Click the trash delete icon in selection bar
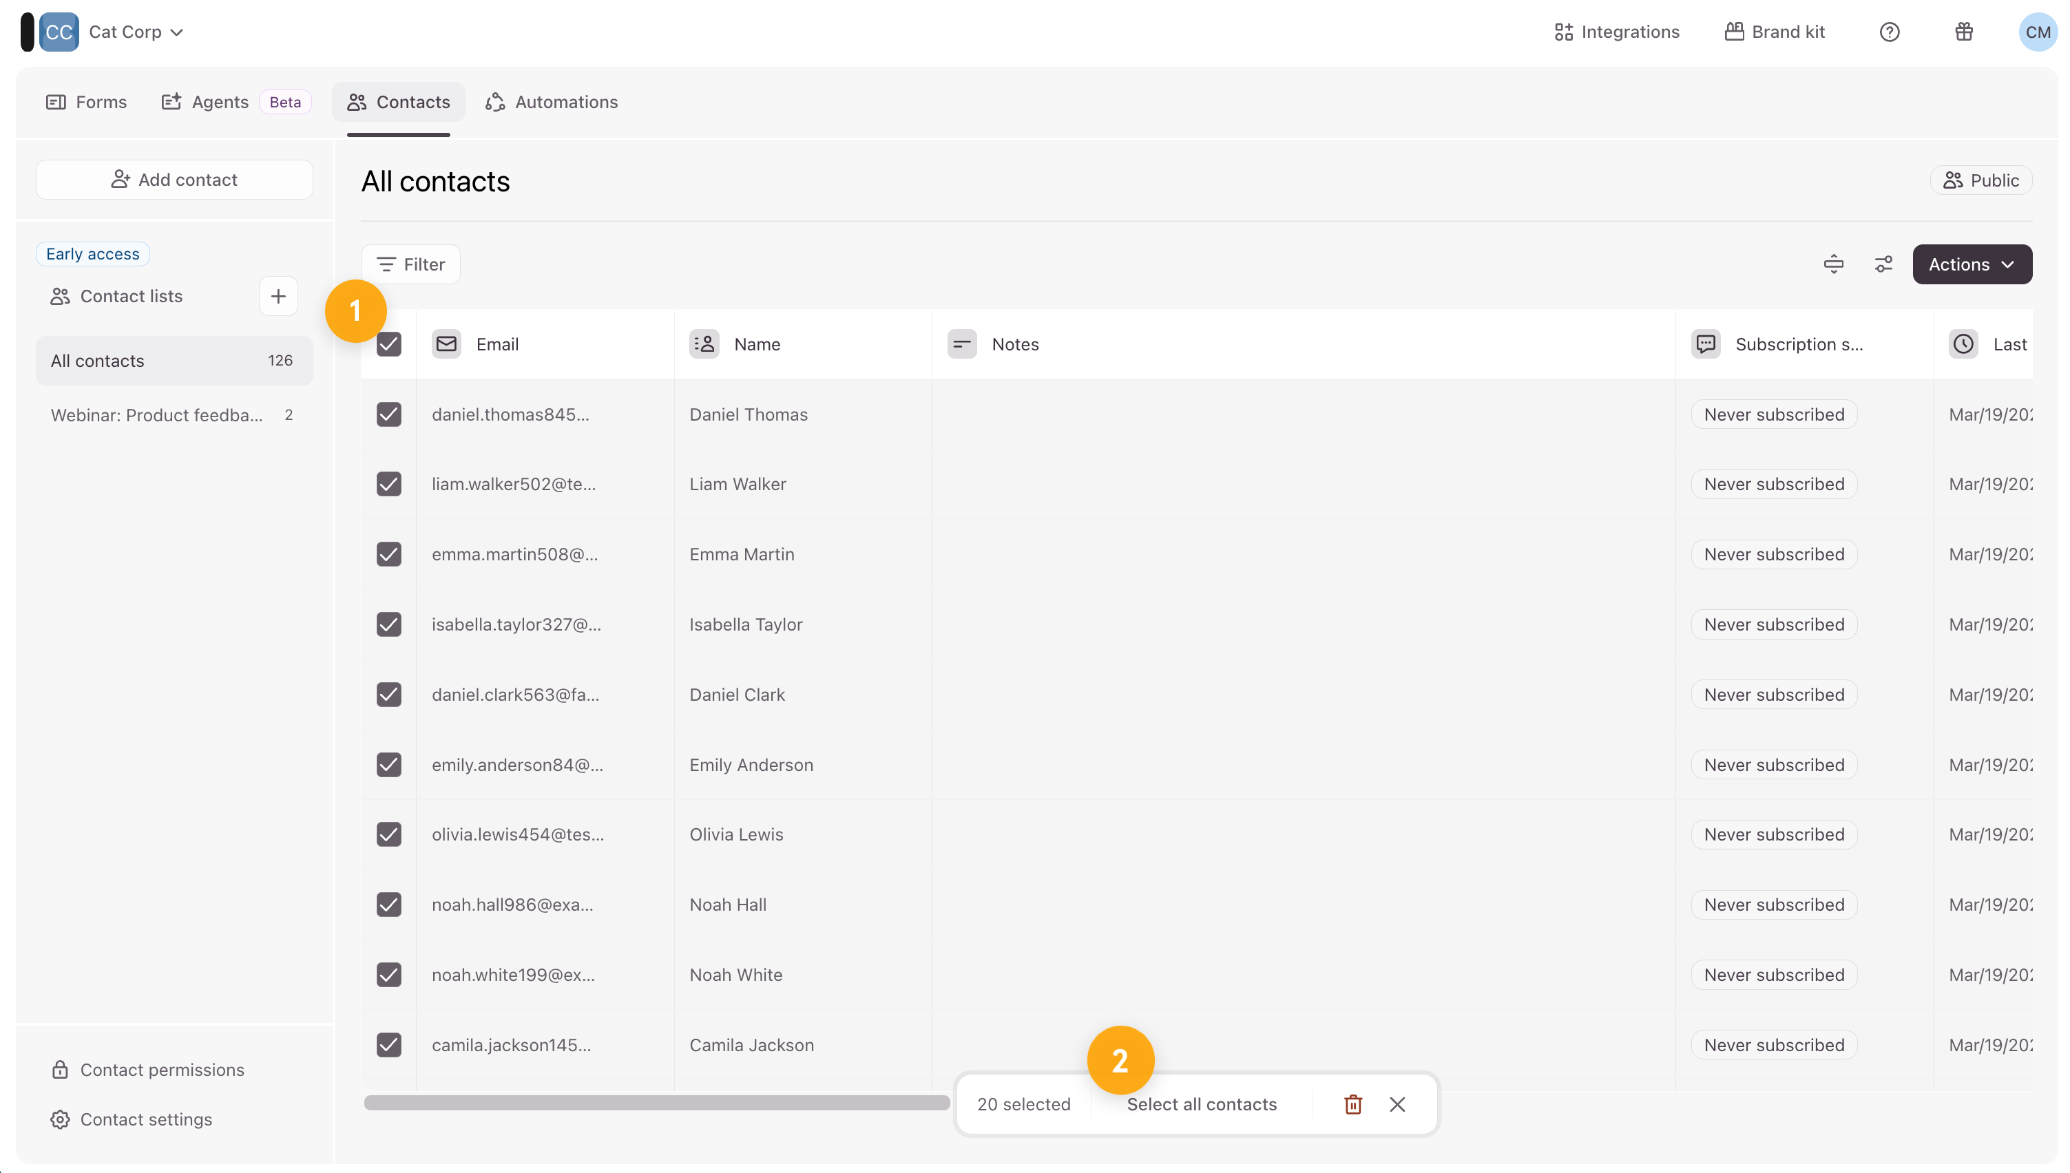 (x=1353, y=1105)
